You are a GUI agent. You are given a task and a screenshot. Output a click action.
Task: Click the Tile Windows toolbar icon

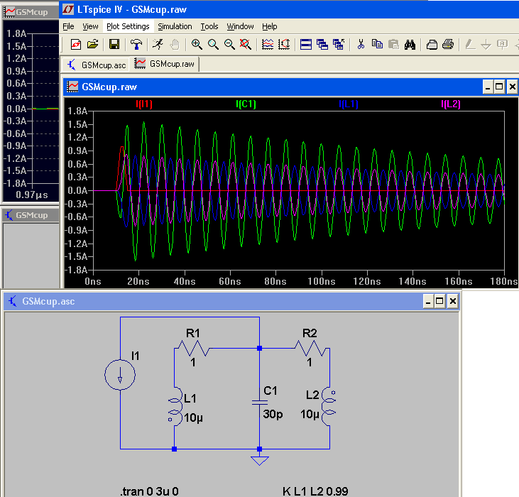[x=305, y=45]
